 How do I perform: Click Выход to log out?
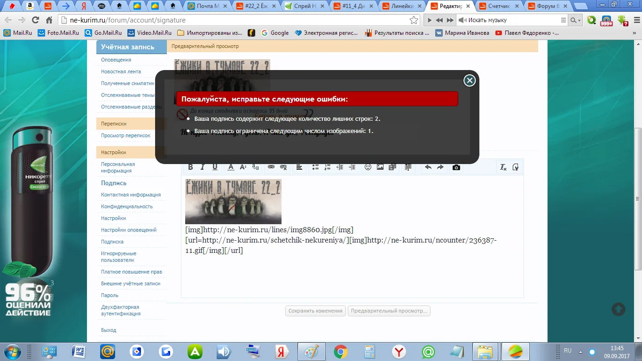109,330
